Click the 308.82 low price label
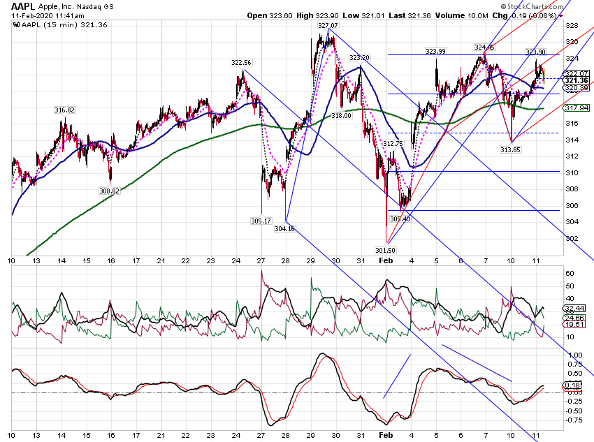594x442 pixels. click(109, 191)
